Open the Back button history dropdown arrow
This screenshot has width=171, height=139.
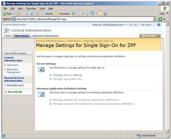[14, 14]
